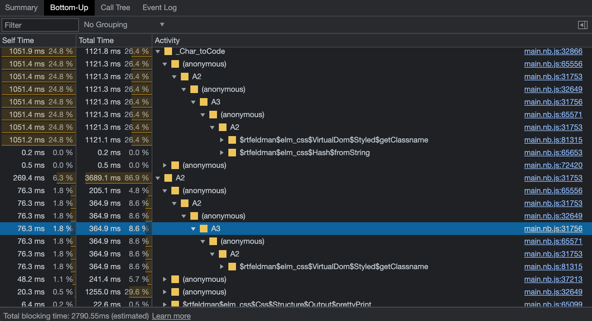Toggle the heaviest stack sidebar icon
Image resolution: width=592 pixels, height=321 pixels.
pyautogui.click(x=583, y=25)
